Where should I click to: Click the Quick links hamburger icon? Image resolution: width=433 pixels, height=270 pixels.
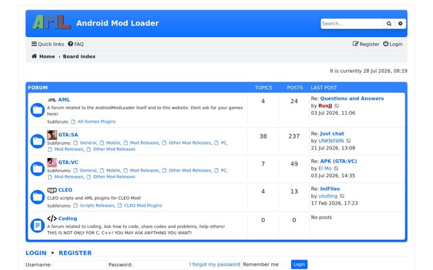click(x=34, y=44)
